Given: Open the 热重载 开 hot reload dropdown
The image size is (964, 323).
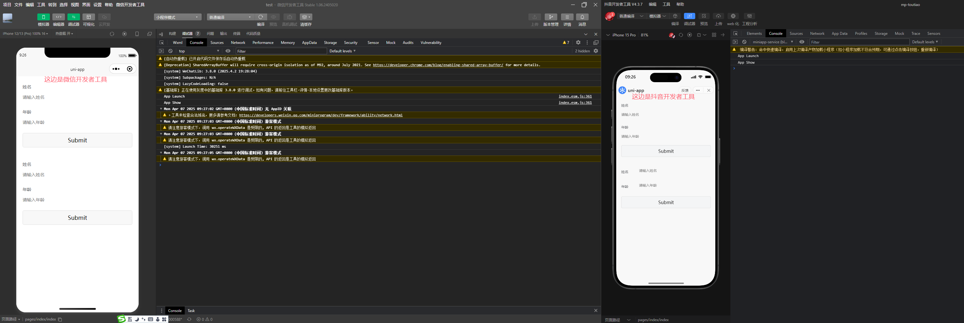Looking at the screenshot, I should (64, 34).
